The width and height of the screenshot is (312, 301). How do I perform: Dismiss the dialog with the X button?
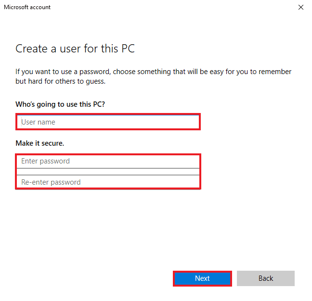pyautogui.click(x=301, y=7)
